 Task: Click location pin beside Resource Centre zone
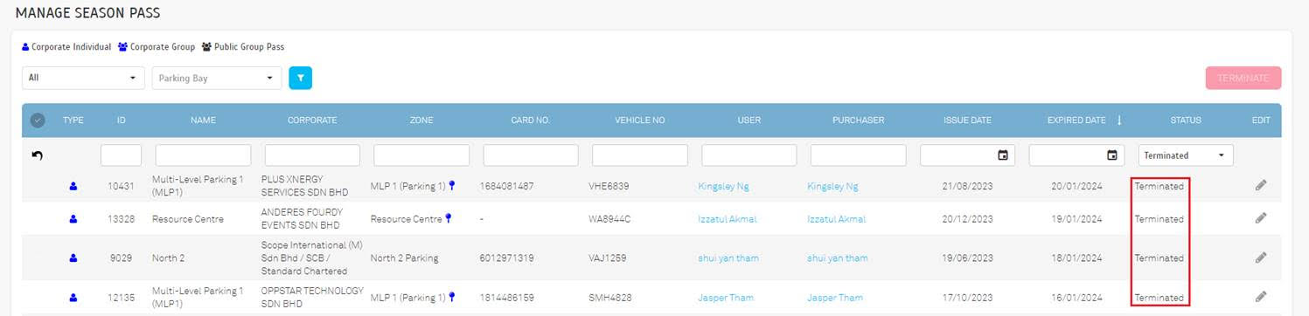[x=449, y=218]
